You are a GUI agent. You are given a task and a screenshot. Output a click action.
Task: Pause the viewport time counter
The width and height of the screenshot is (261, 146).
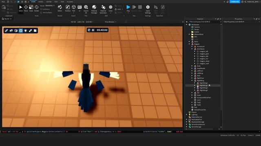(93, 30)
